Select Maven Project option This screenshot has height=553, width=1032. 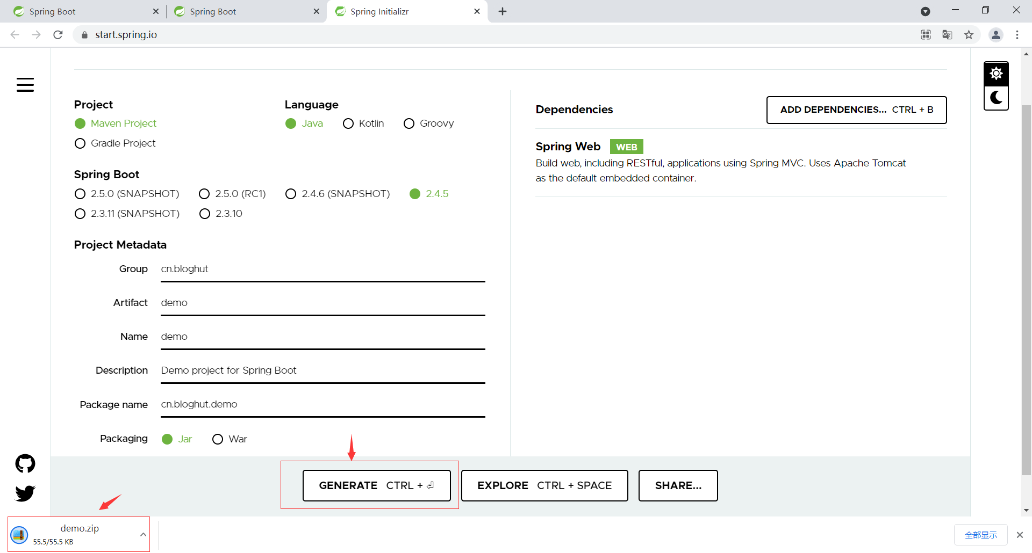click(116, 123)
